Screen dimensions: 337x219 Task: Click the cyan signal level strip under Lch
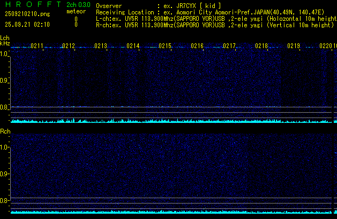(169, 121)
